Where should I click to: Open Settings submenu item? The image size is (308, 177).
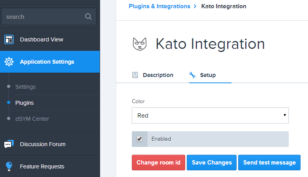[26, 87]
